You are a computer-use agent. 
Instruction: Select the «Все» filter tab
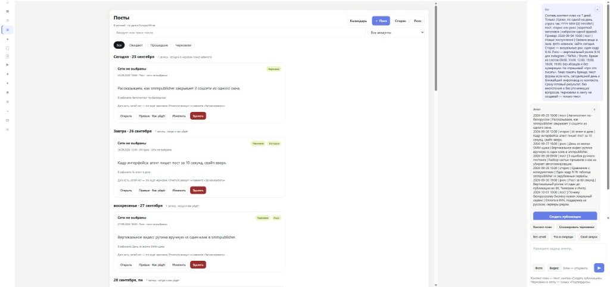[x=119, y=45]
